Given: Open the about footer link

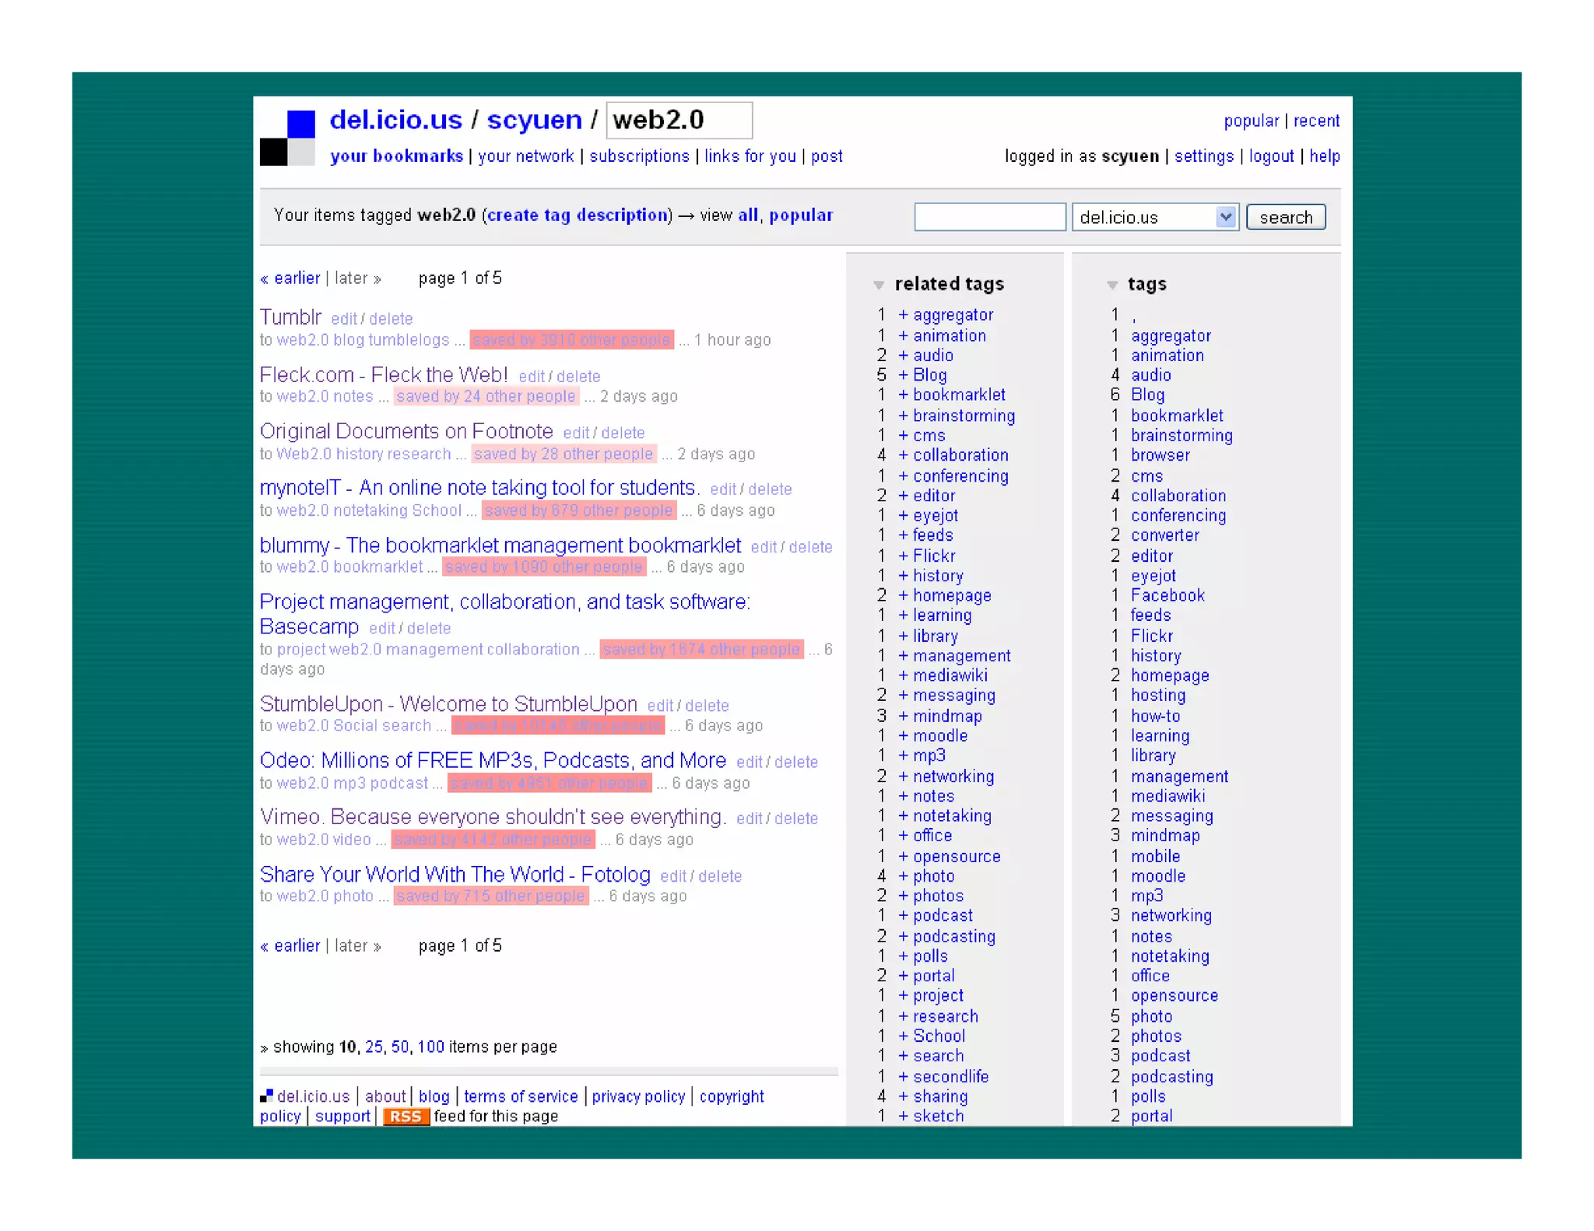Looking at the screenshot, I should tap(385, 1096).
